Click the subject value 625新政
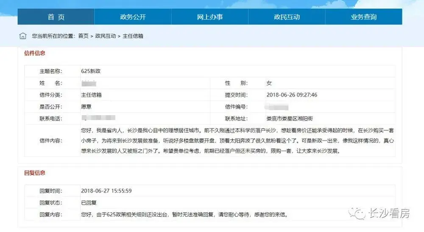The height and width of the screenshot is (232, 424). pos(91,71)
